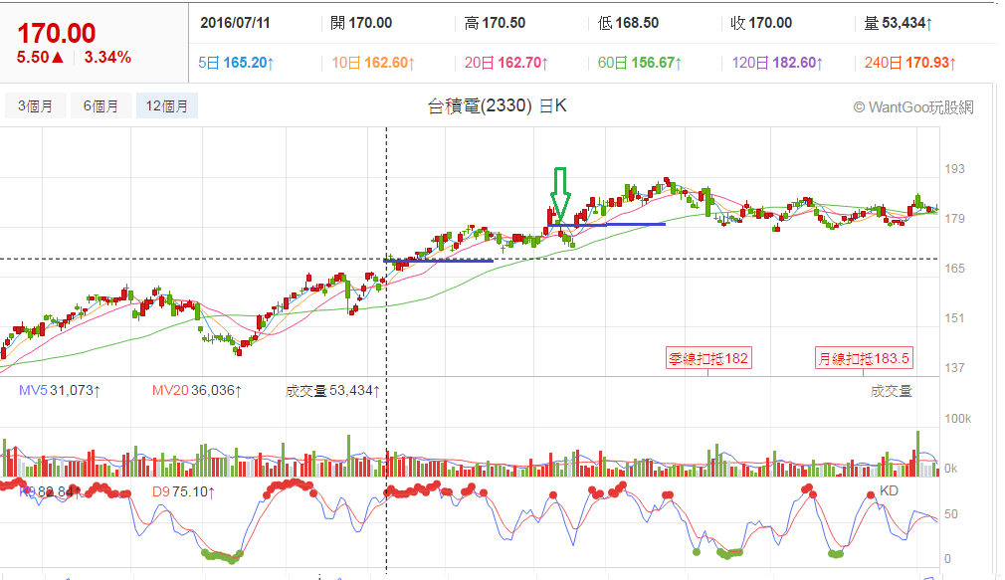This screenshot has height=580, width=1005.
Task: Click the MV20 36,036 volume average label
Action: tap(197, 390)
